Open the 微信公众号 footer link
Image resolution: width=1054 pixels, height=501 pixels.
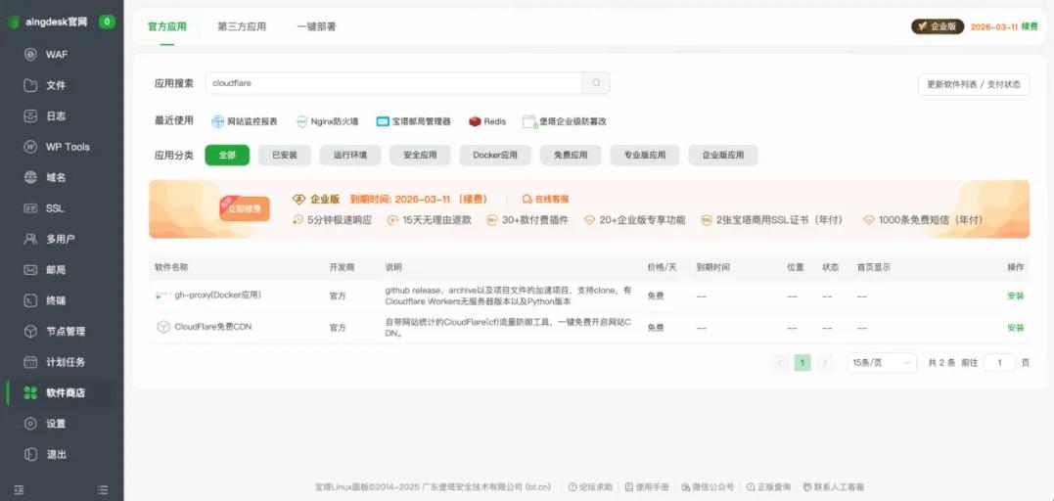(708, 487)
